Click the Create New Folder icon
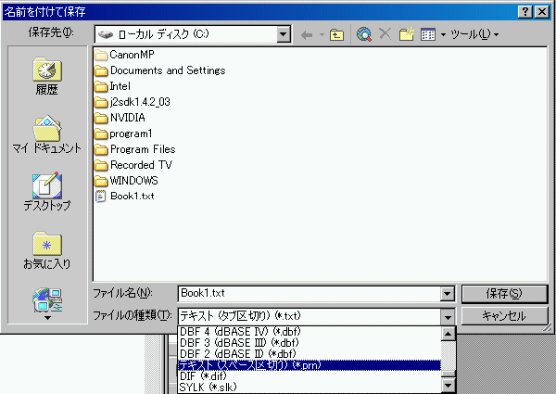Screen dimensions: 556x394 [405, 34]
